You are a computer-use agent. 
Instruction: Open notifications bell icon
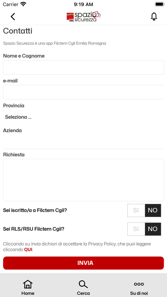(x=154, y=17)
